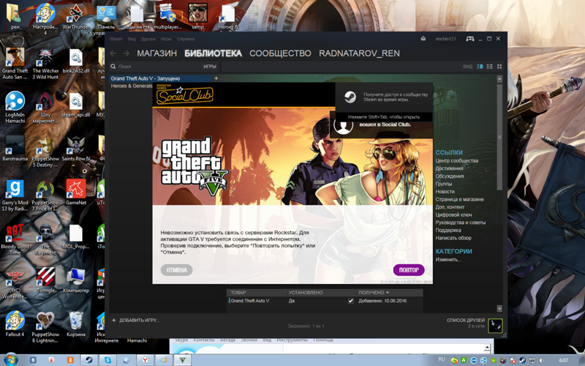Viewport: 585px width, 366px height.
Task: Open the rinchin121 account dropdown
Action: click(x=445, y=39)
